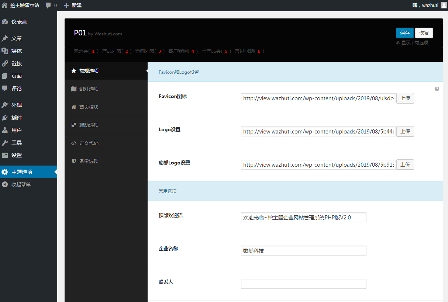Click the help question mark icon
The width and height of the screenshot is (448, 302).
(437, 89)
